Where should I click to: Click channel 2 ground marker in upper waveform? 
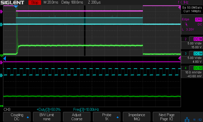click(1, 12)
